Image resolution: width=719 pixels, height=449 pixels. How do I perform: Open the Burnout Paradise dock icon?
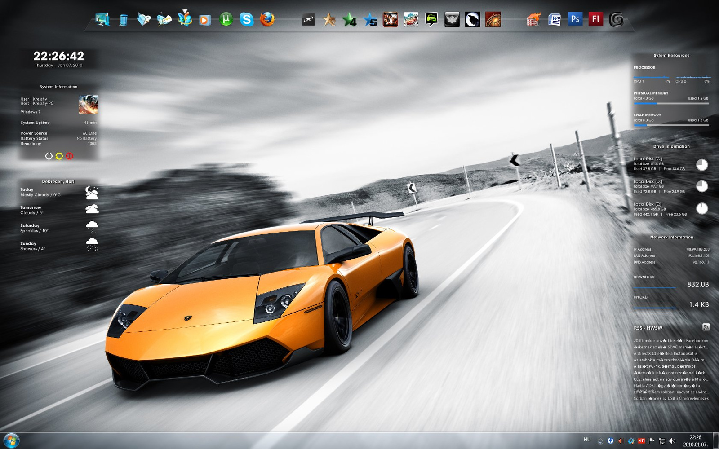(411, 20)
